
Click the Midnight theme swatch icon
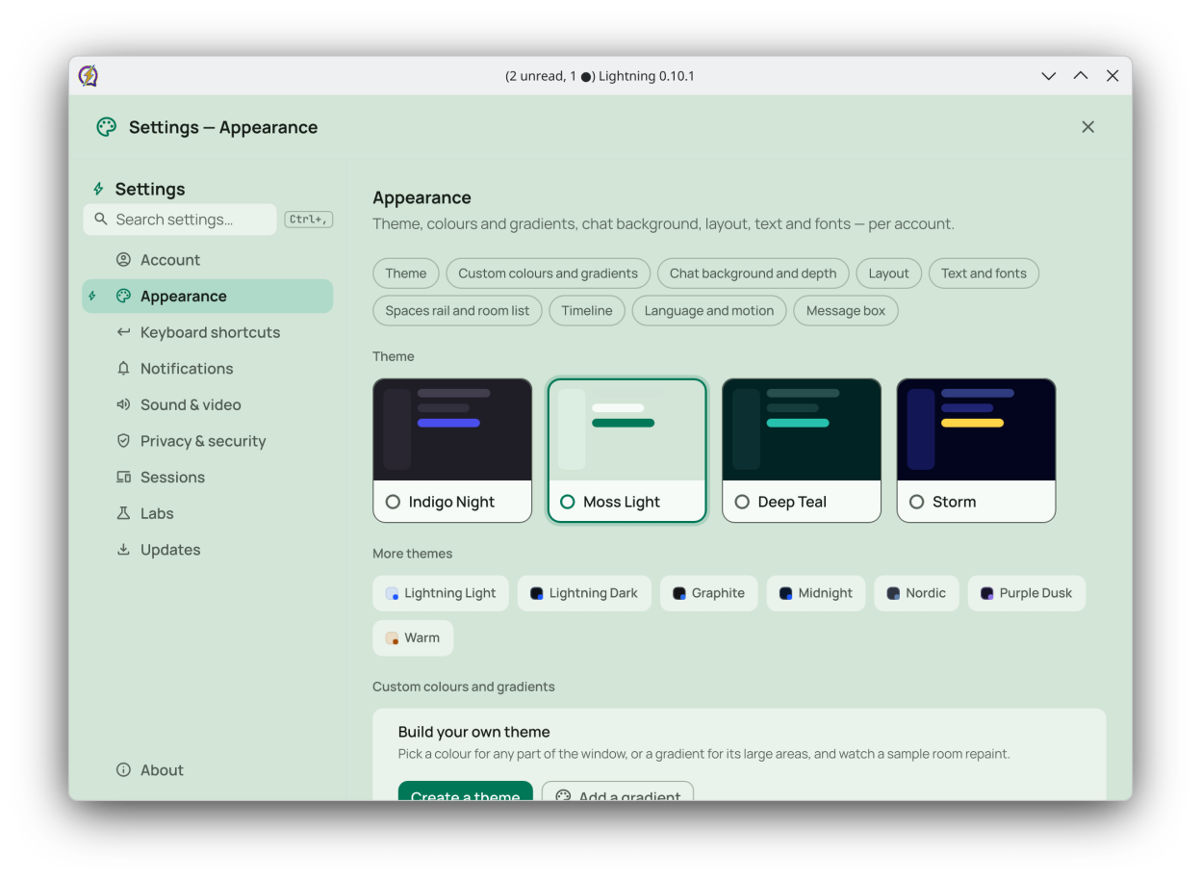coord(786,593)
